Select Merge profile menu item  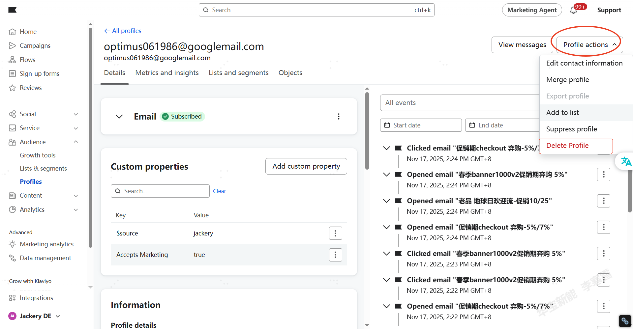[586, 80]
